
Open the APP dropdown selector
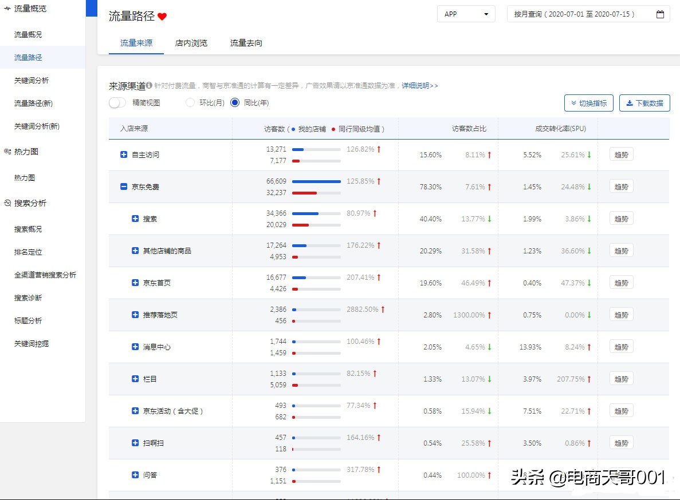[x=466, y=14]
